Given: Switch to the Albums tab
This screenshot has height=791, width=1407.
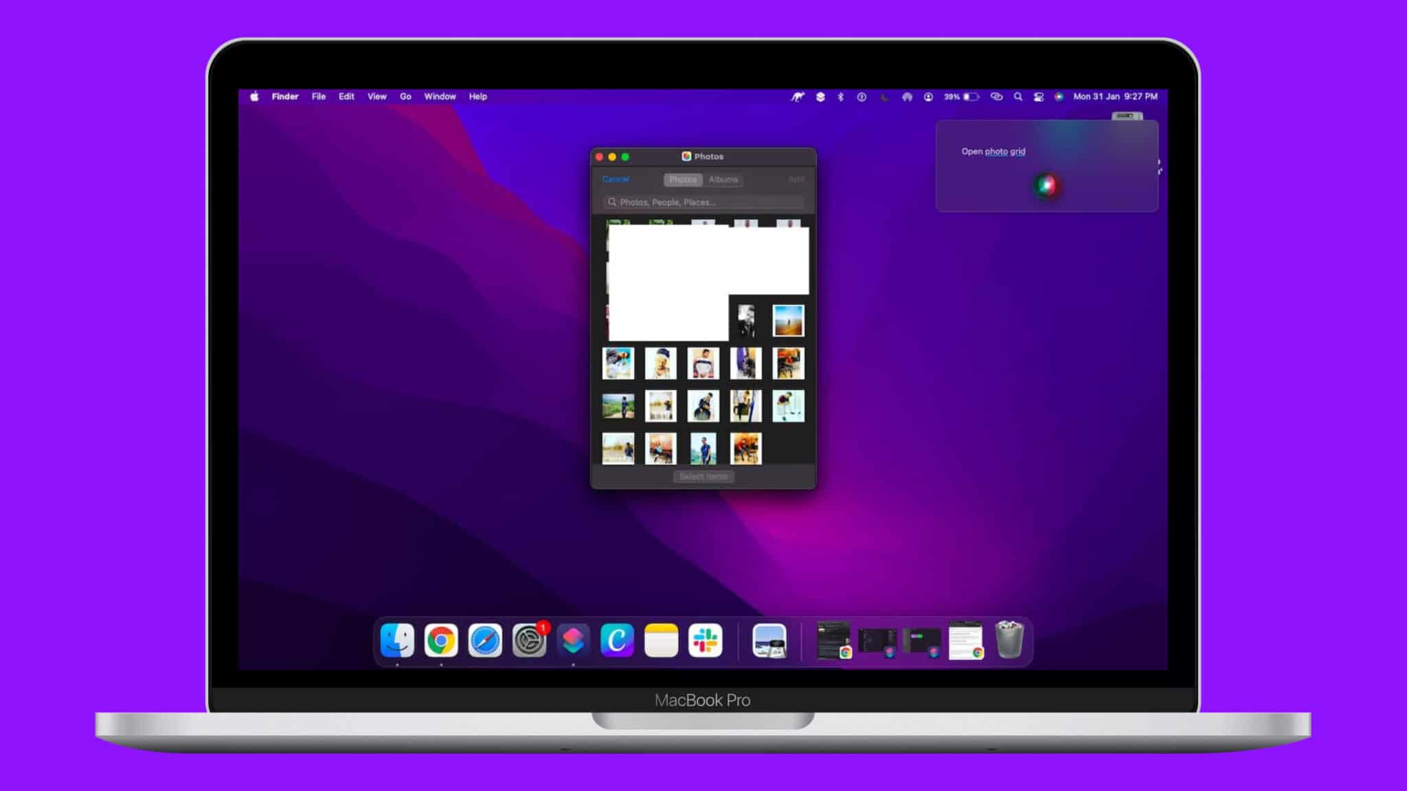Looking at the screenshot, I should [723, 179].
